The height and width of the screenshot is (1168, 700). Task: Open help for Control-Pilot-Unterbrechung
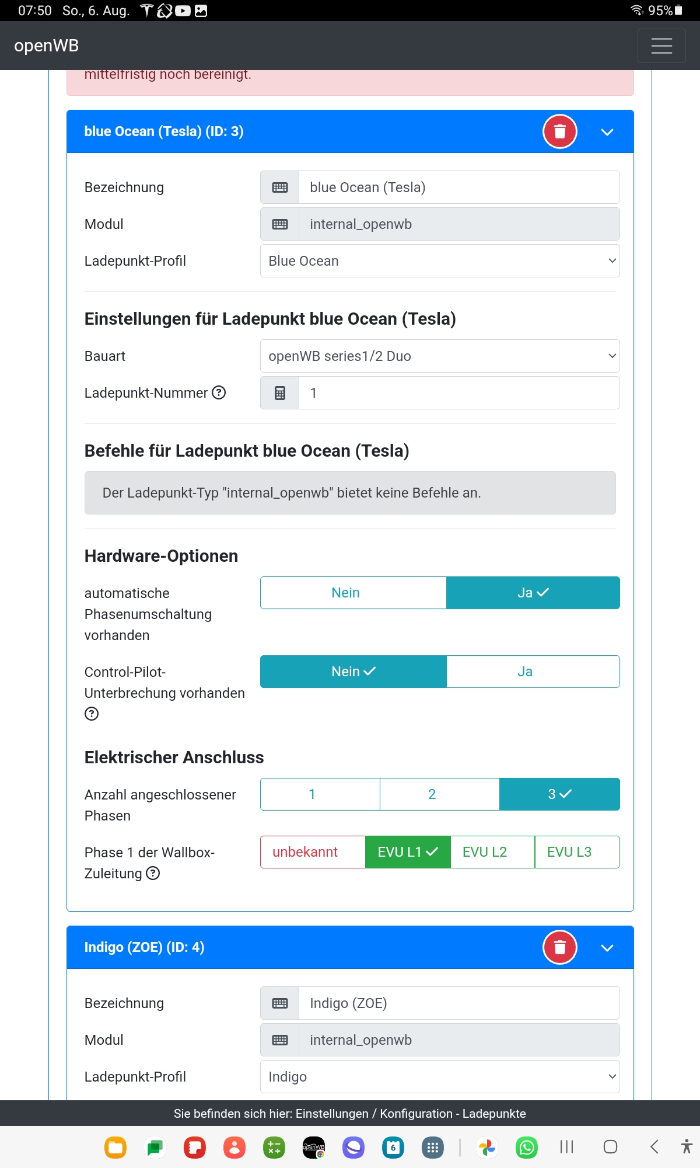point(92,714)
